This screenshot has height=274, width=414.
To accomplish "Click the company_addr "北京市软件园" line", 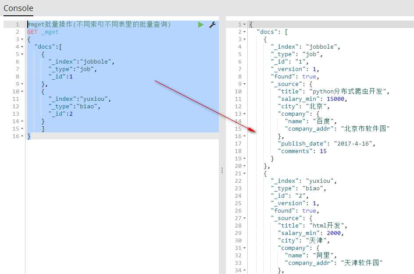I will click(x=337, y=128).
